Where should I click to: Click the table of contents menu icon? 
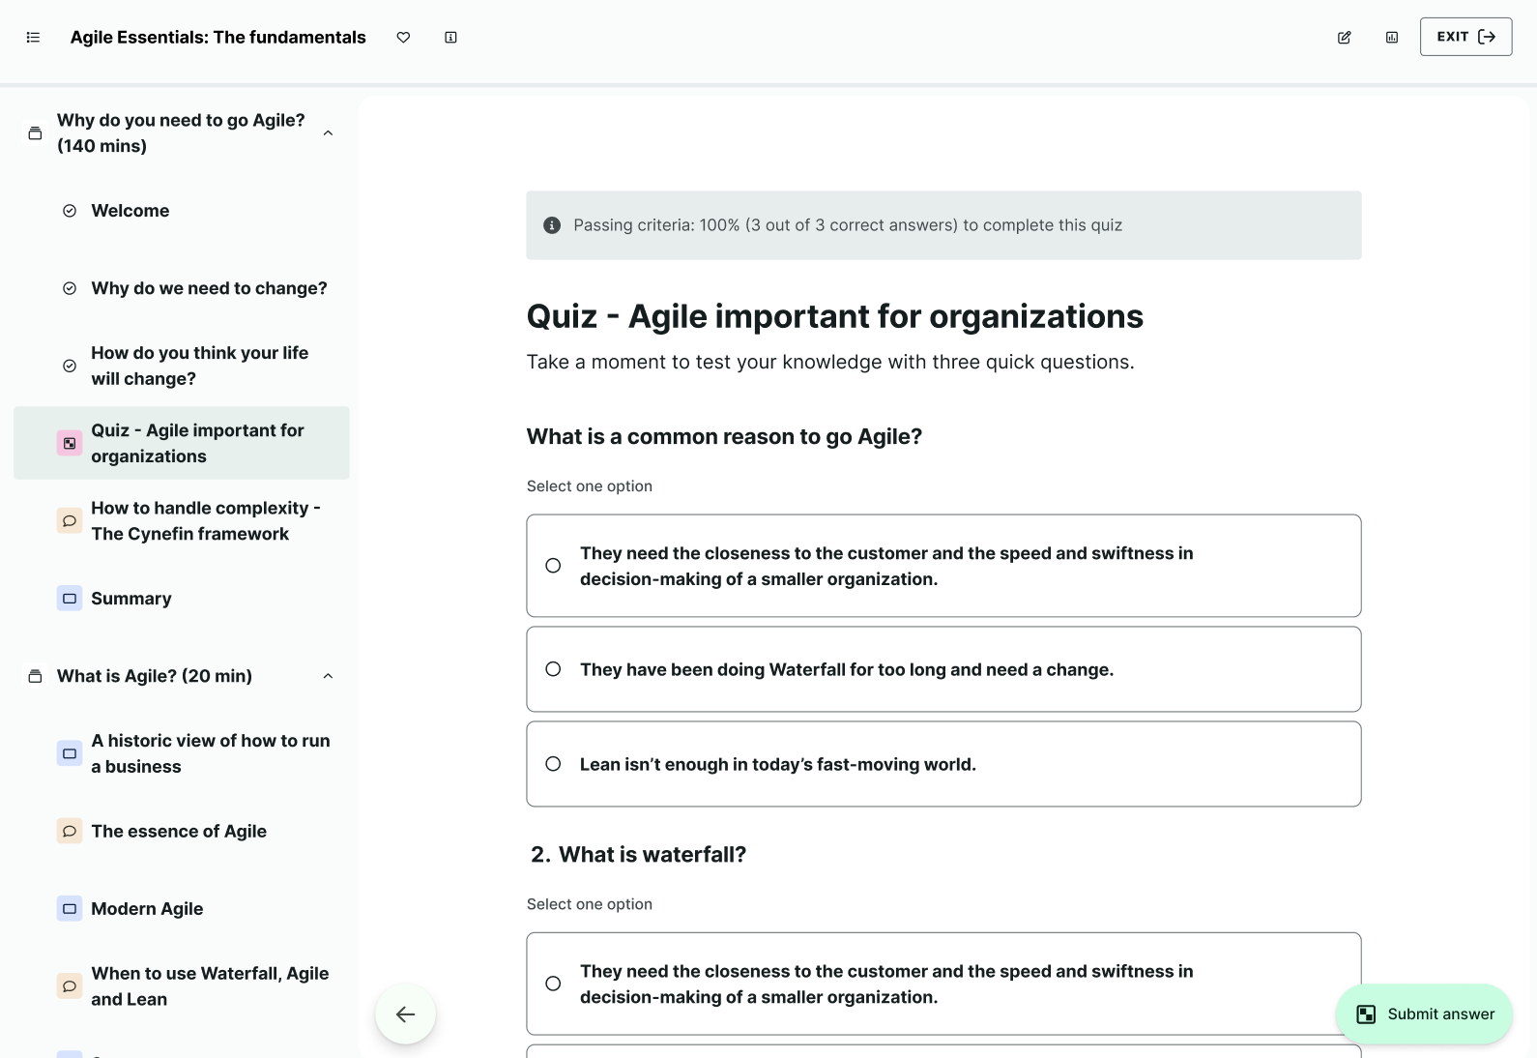33,38
